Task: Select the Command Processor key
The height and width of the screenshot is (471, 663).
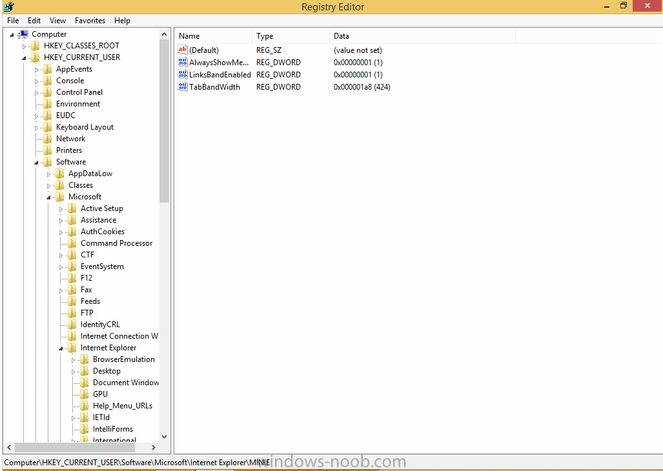Action: tap(116, 243)
